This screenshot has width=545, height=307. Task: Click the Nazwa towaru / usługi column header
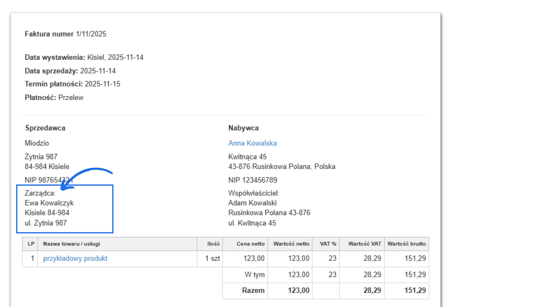(x=72, y=244)
